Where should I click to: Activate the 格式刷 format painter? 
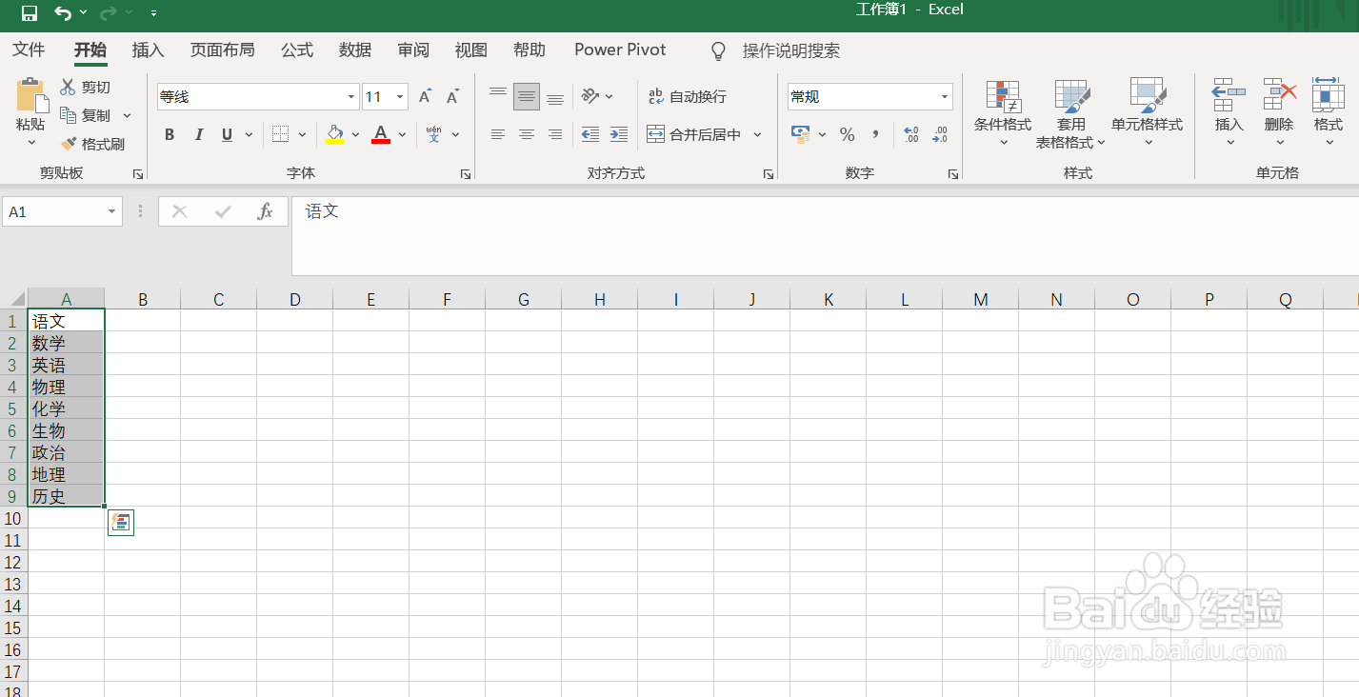92,144
